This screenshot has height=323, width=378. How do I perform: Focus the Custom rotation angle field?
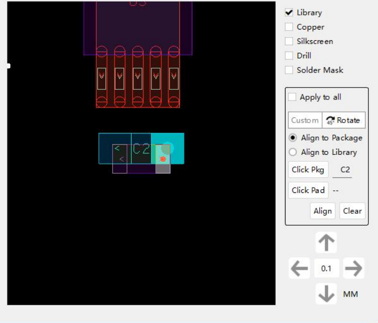[x=305, y=120]
